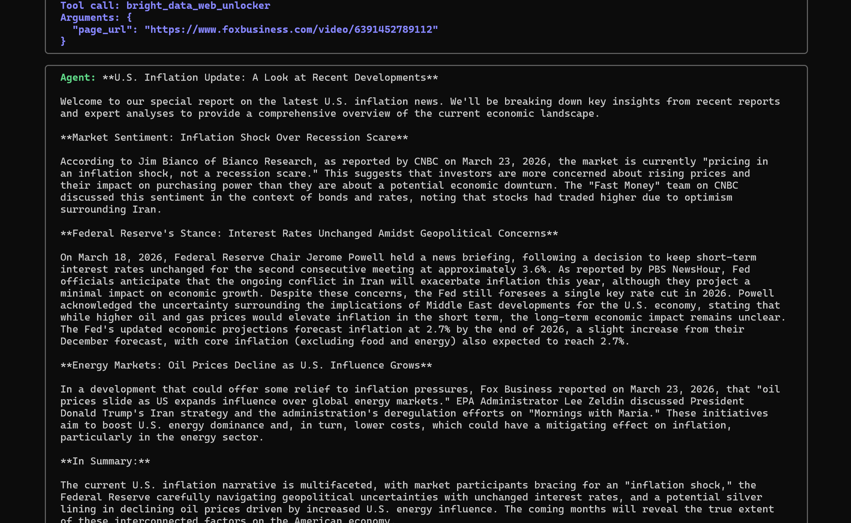
Task: Click the foxbusiness.com video URL
Action: tap(291, 29)
